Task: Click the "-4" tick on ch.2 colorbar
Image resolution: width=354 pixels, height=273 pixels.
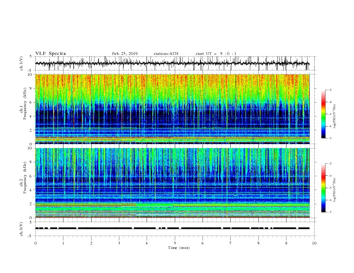Action: [x=329, y=176]
